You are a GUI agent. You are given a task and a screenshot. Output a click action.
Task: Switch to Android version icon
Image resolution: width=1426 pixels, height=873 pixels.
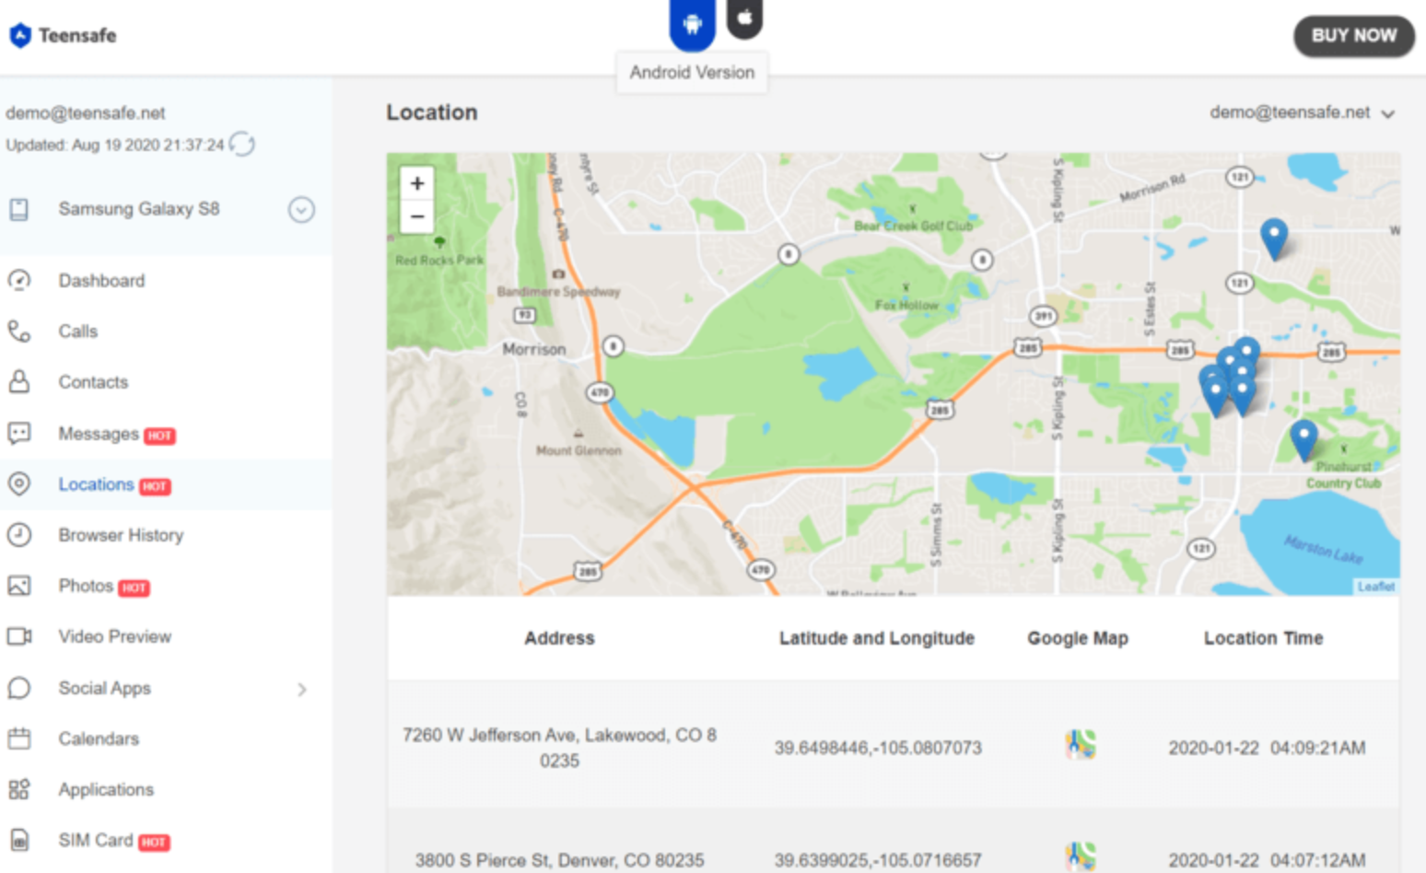[692, 23]
